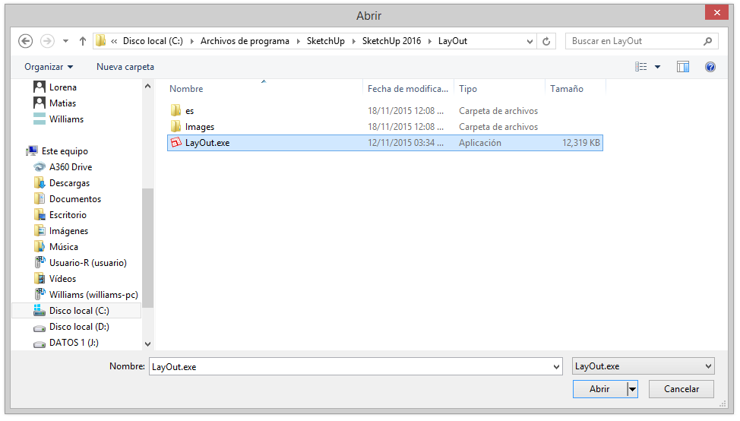This screenshot has height=421, width=740.
Task: Open the Nombre filename dropdown arrow
Action: (556, 367)
